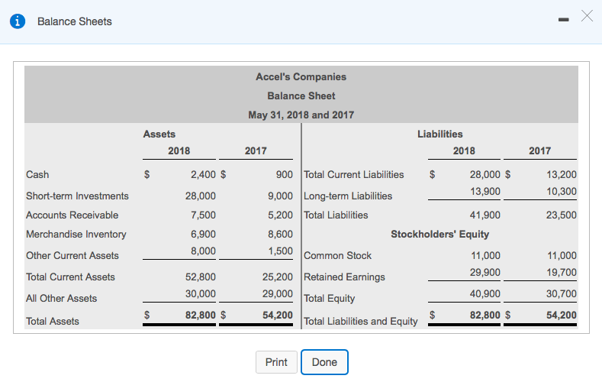Image resolution: width=602 pixels, height=382 pixels.
Task: Select the All Other Assets label
Action: (62, 298)
